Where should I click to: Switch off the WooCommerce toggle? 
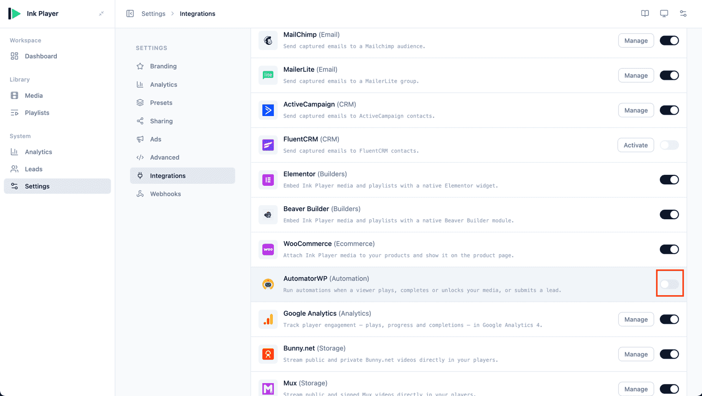tap(669, 249)
